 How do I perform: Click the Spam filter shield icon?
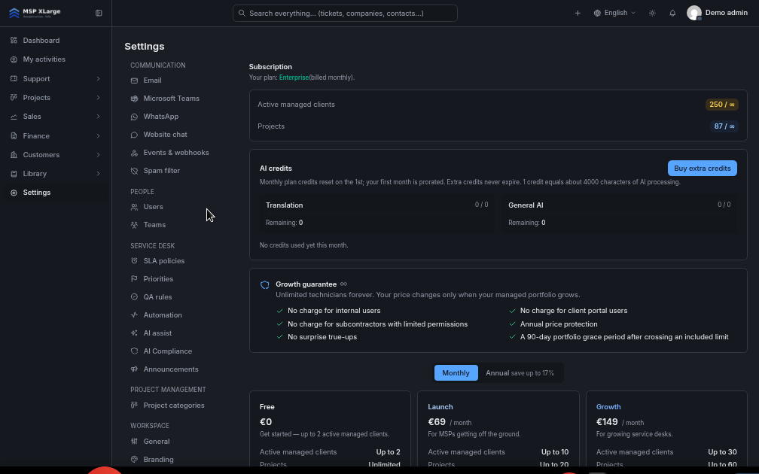click(x=134, y=171)
